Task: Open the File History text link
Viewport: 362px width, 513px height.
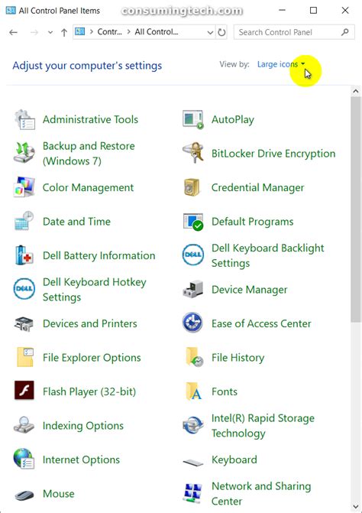Action: pos(238,358)
